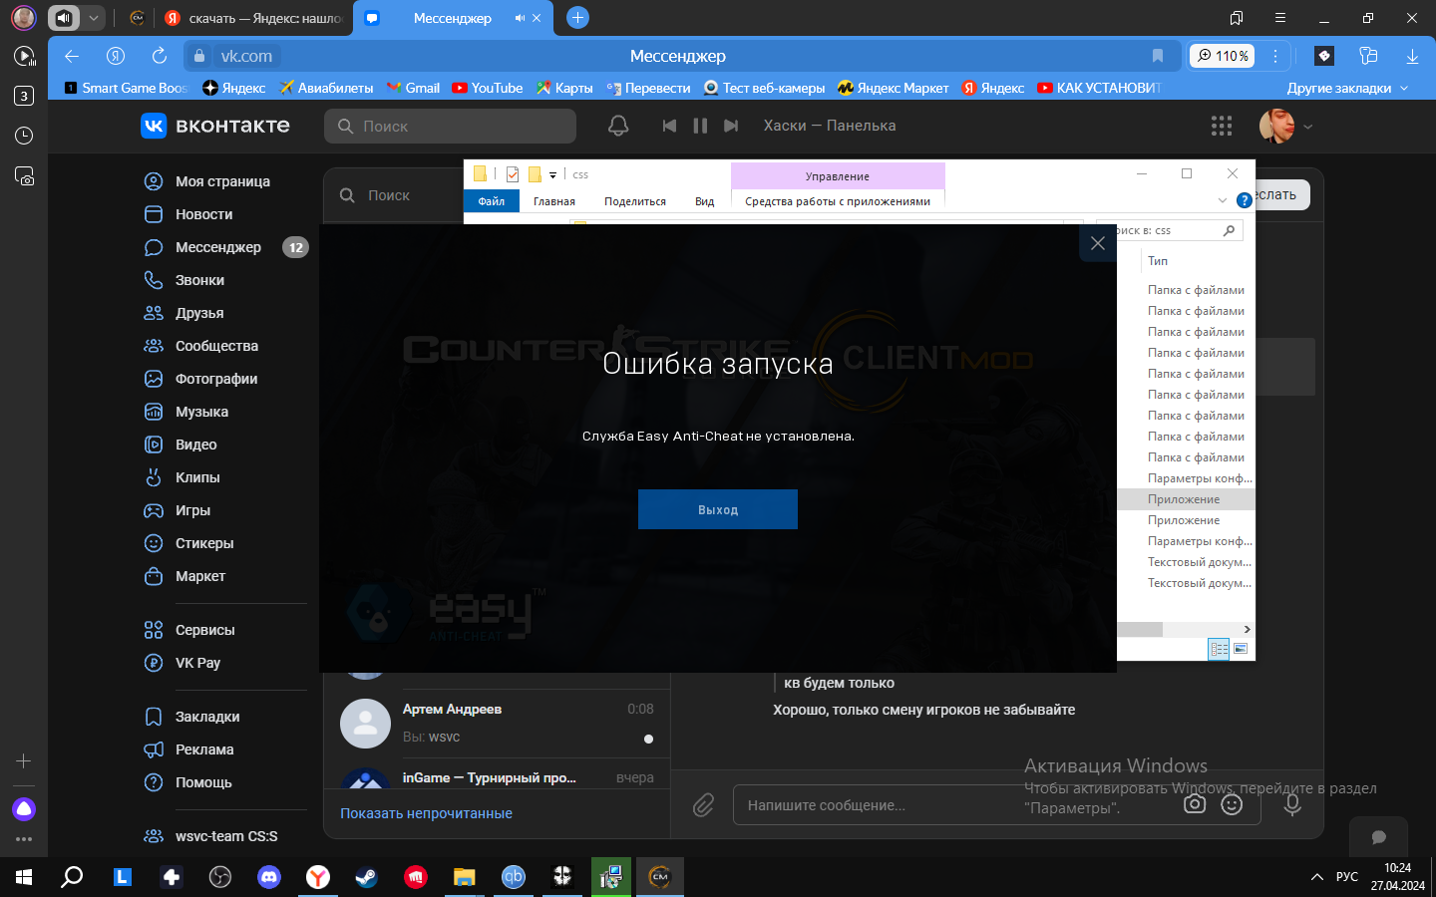Toggle browser tab sound mute icon
Screen dimensions: 1436x897
coord(520,18)
